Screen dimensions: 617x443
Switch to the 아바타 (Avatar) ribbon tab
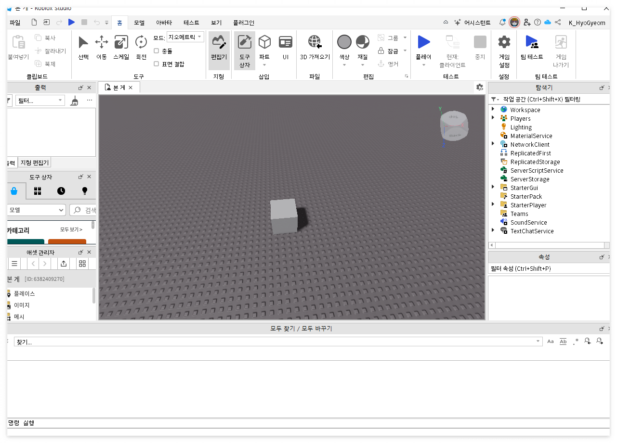tap(164, 23)
